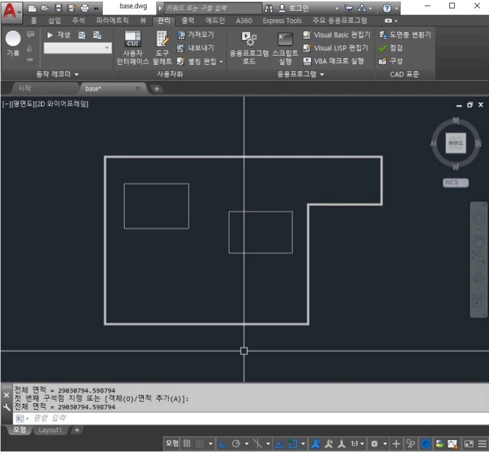Click the keyword search input field
Screen dimensions: 489x452
coord(213,9)
